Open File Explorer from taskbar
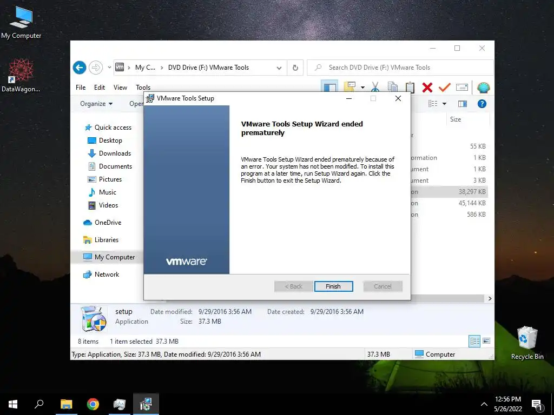Screen dimensions: 554x415 coord(67,404)
